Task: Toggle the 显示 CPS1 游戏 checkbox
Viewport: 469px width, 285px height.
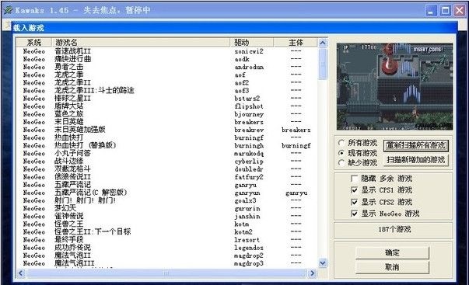Action: coord(354,190)
